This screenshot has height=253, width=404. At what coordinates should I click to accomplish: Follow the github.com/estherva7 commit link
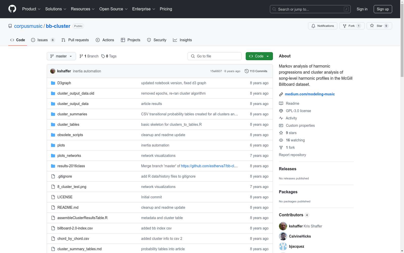pos(209,166)
